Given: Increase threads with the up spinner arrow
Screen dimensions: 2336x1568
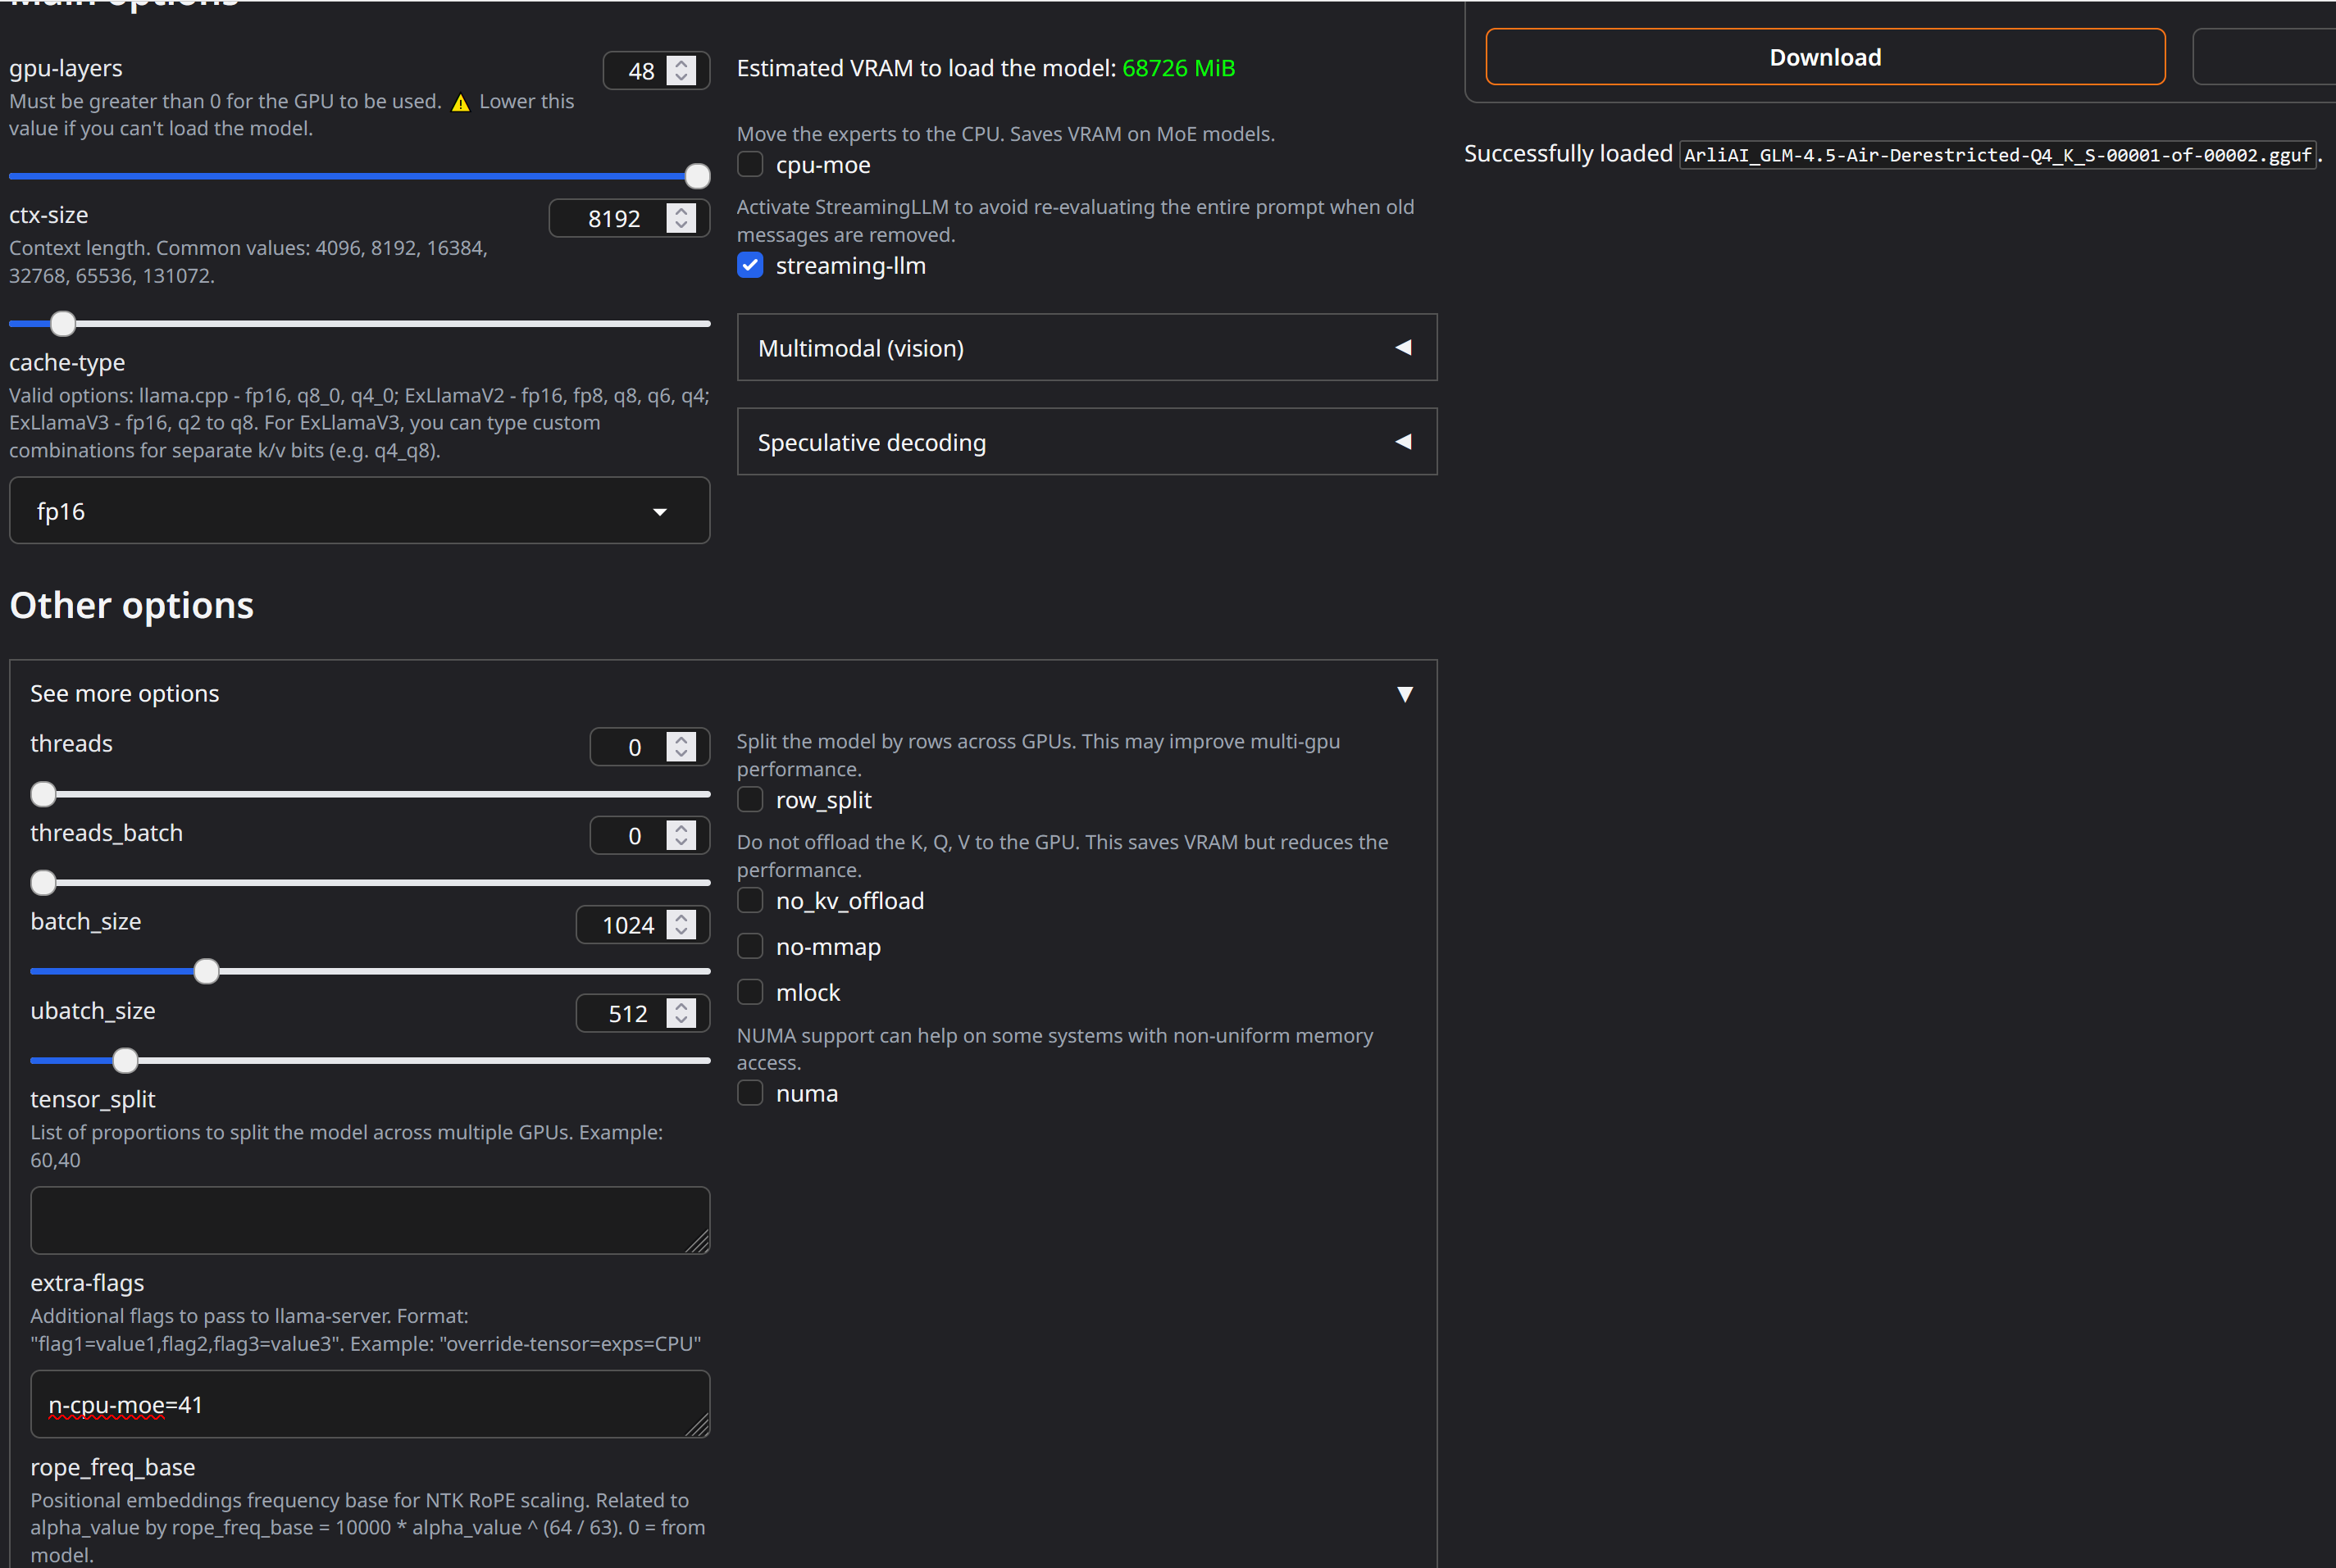Looking at the screenshot, I should [x=681, y=740].
